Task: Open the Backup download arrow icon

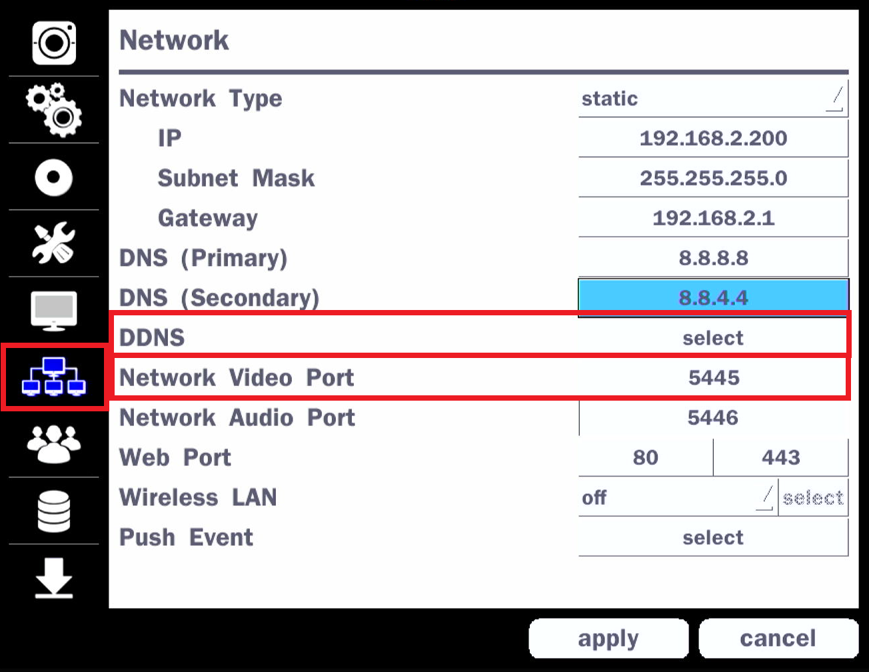Action: [53, 577]
